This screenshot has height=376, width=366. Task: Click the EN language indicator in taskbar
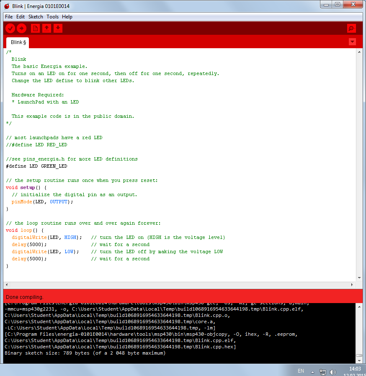pyautogui.click(x=301, y=371)
